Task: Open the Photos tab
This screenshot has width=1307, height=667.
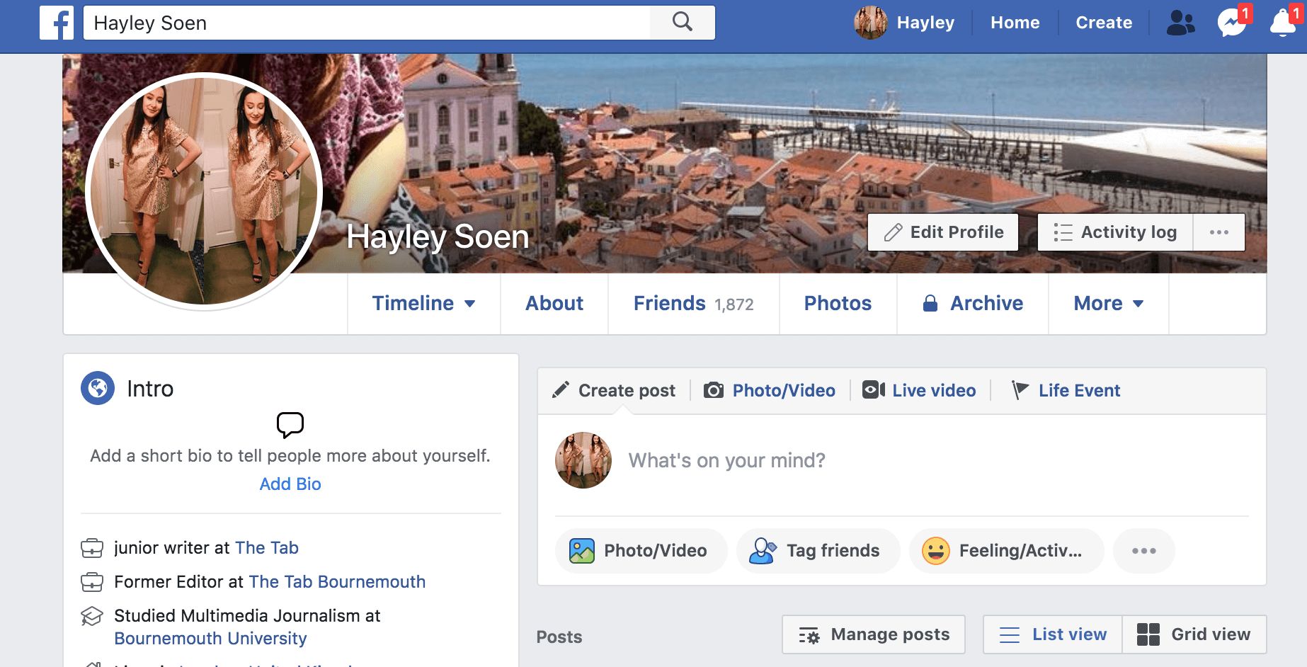Action: tap(838, 303)
